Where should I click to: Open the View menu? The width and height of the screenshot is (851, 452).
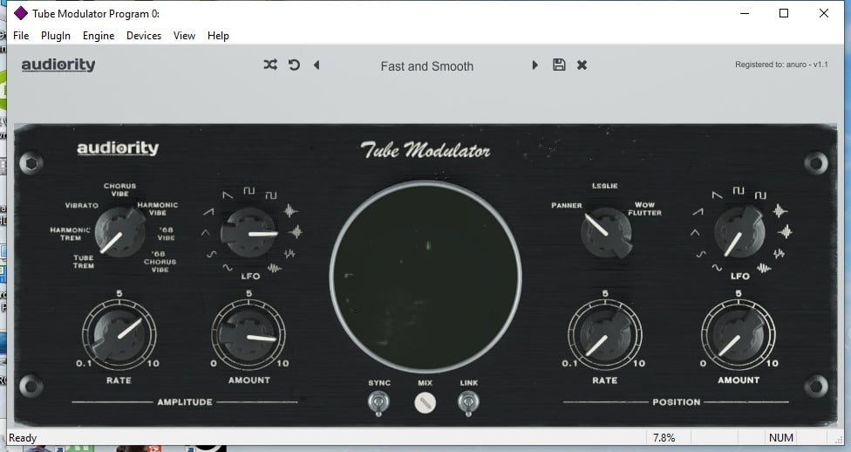click(x=184, y=35)
